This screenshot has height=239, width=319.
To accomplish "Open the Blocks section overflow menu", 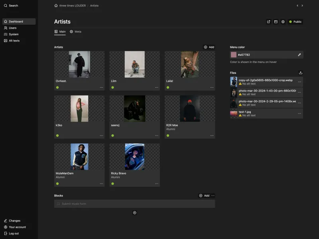I will [213, 196].
